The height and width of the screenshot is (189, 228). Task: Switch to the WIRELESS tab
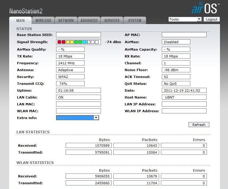tap(43, 21)
